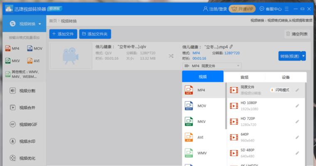Viewport: 316px width, 166px height.
Task: Edit the HD 720P preset with pencil
Action: (x=297, y=121)
